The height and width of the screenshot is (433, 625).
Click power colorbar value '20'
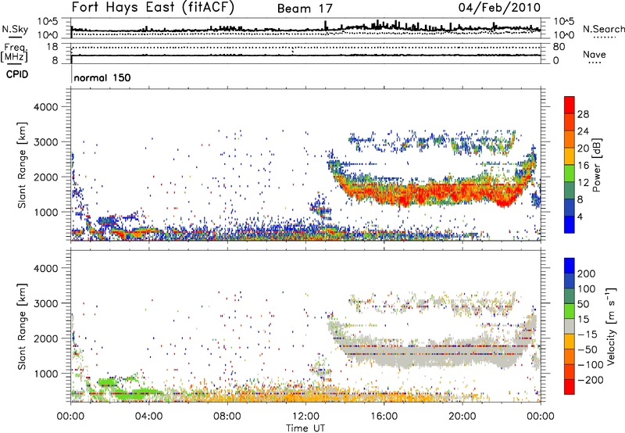(x=583, y=149)
